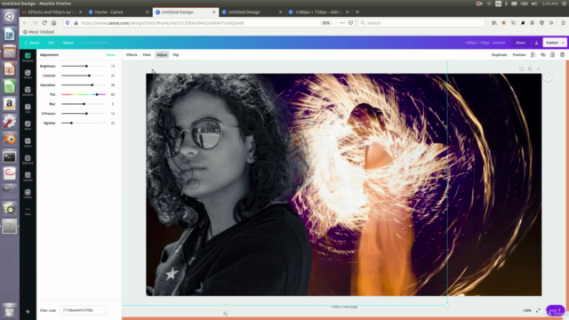Open the Photos panel in the sidebar
The height and width of the screenshot is (320, 569).
(x=28, y=75)
